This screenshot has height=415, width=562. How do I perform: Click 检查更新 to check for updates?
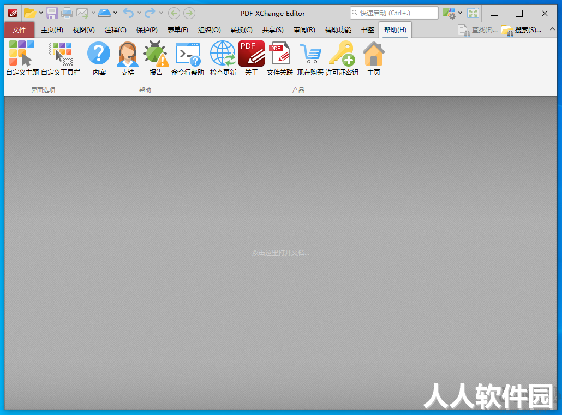[223, 58]
